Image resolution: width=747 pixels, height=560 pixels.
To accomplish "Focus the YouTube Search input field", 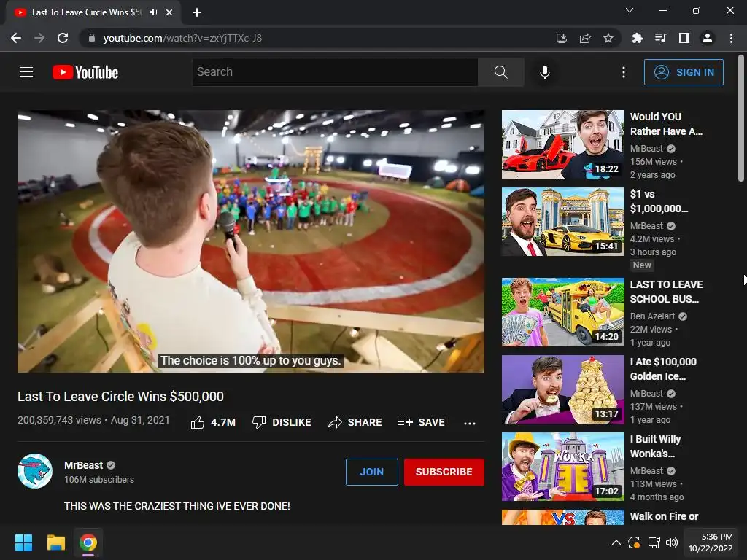I will point(335,72).
